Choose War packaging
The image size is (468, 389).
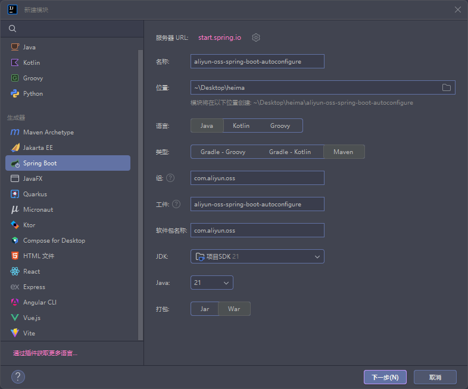pos(234,309)
